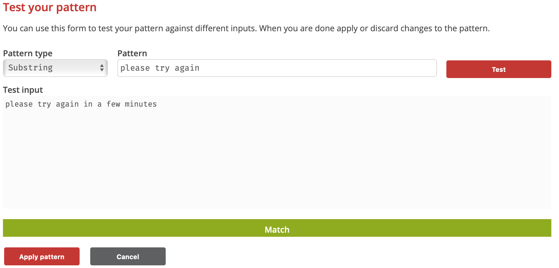Click 'please' at start of Test input
Image resolution: width=559 pixels, height=268 pixels.
point(19,104)
